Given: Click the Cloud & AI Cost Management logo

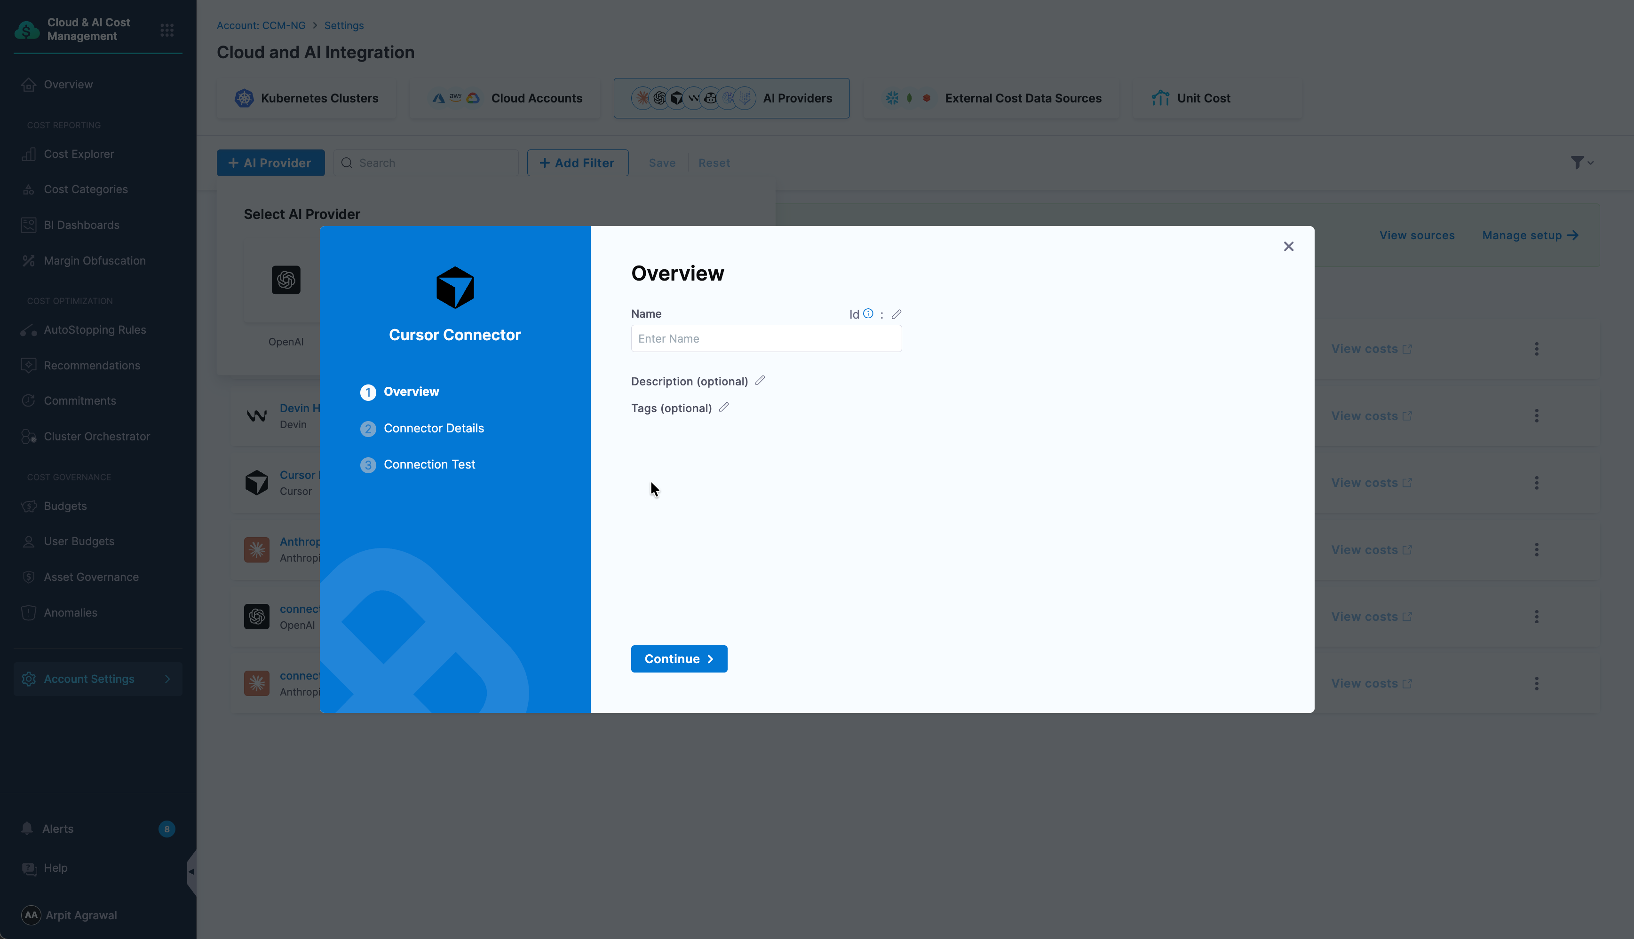Looking at the screenshot, I should pyautogui.click(x=27, y=30).
